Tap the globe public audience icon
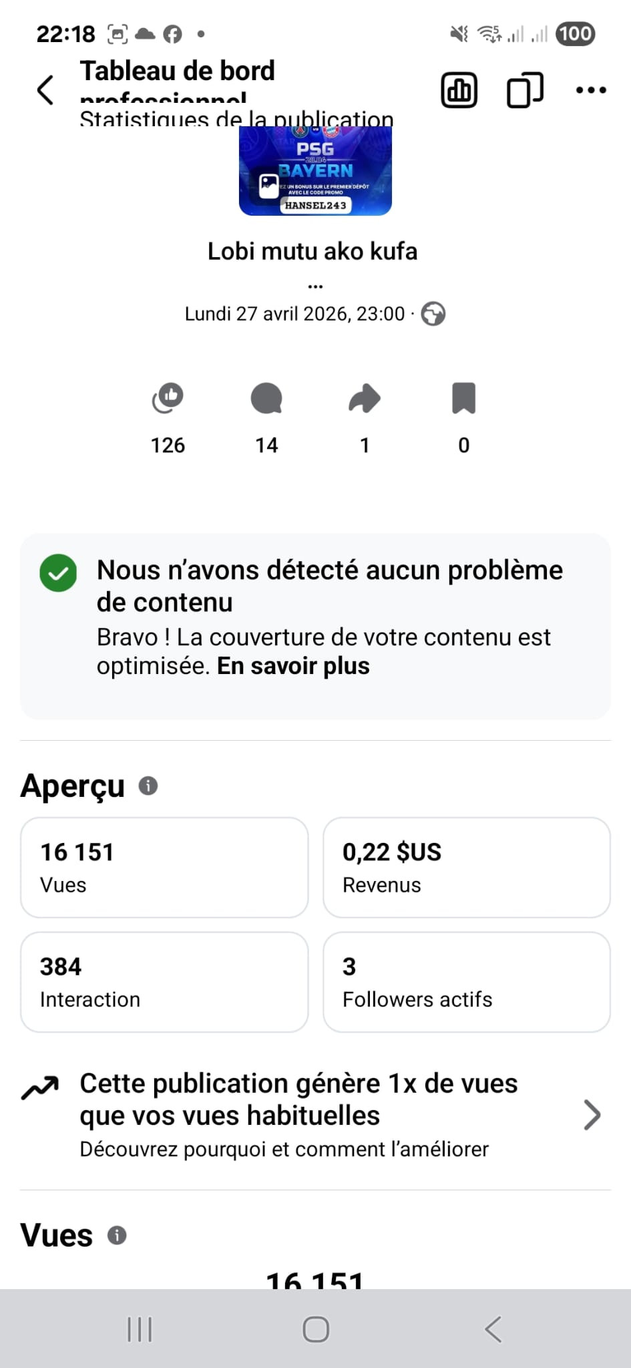Viewport: 631px width, 1368px height. (433, 314)
